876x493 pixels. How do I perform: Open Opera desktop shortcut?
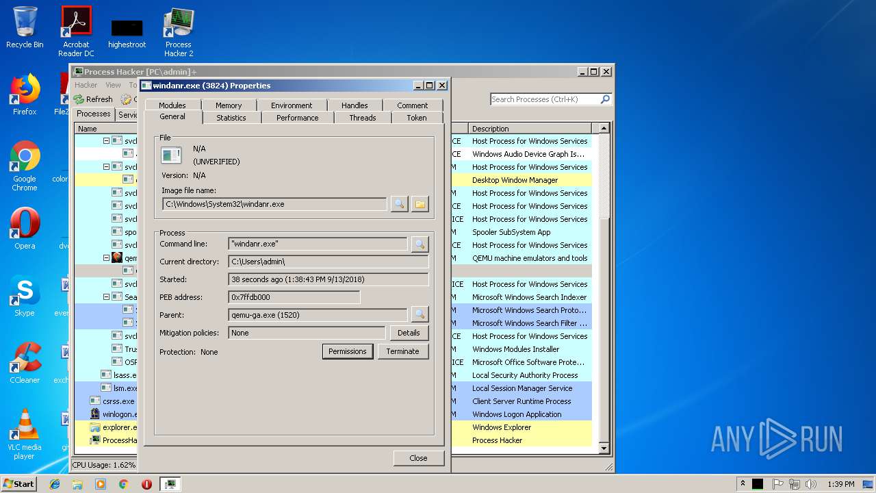[25, 229]
